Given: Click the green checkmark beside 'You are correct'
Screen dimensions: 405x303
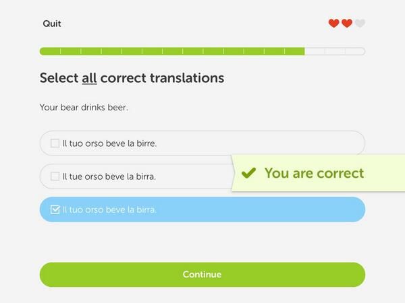Looking at the screenshot, I should [248, 173].
